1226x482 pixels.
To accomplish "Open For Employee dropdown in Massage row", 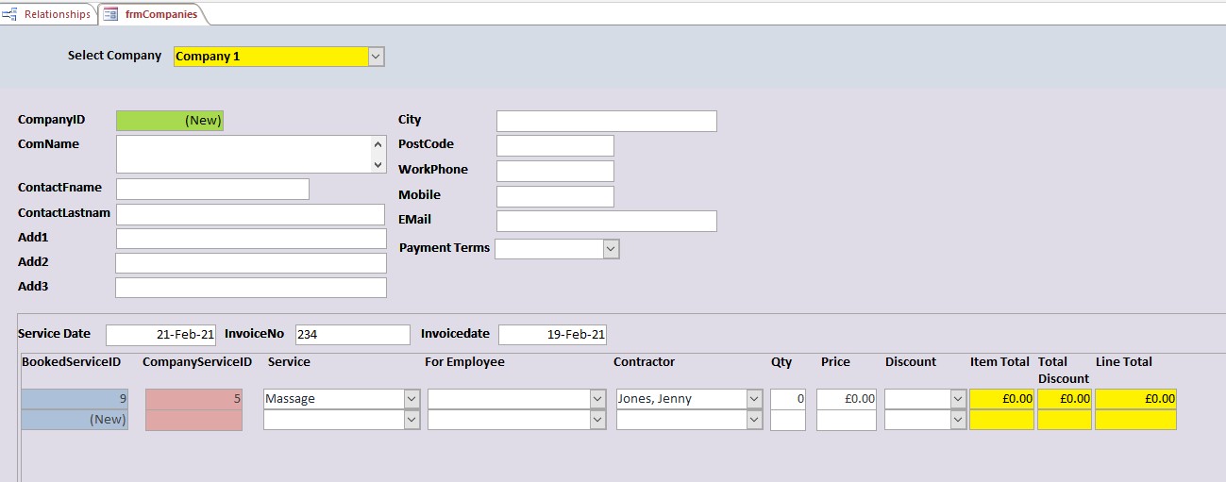I will pos(597,399).
